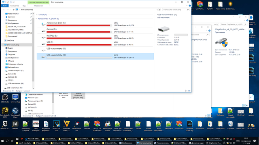Expand the Папки (7) group
The image size is (259, 145).
coord(36,14)
